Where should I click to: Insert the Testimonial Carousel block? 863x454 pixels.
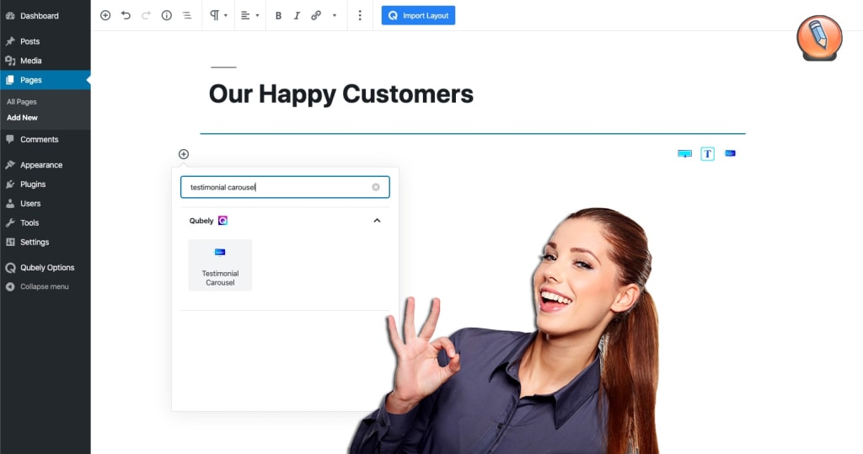point(220,265)
